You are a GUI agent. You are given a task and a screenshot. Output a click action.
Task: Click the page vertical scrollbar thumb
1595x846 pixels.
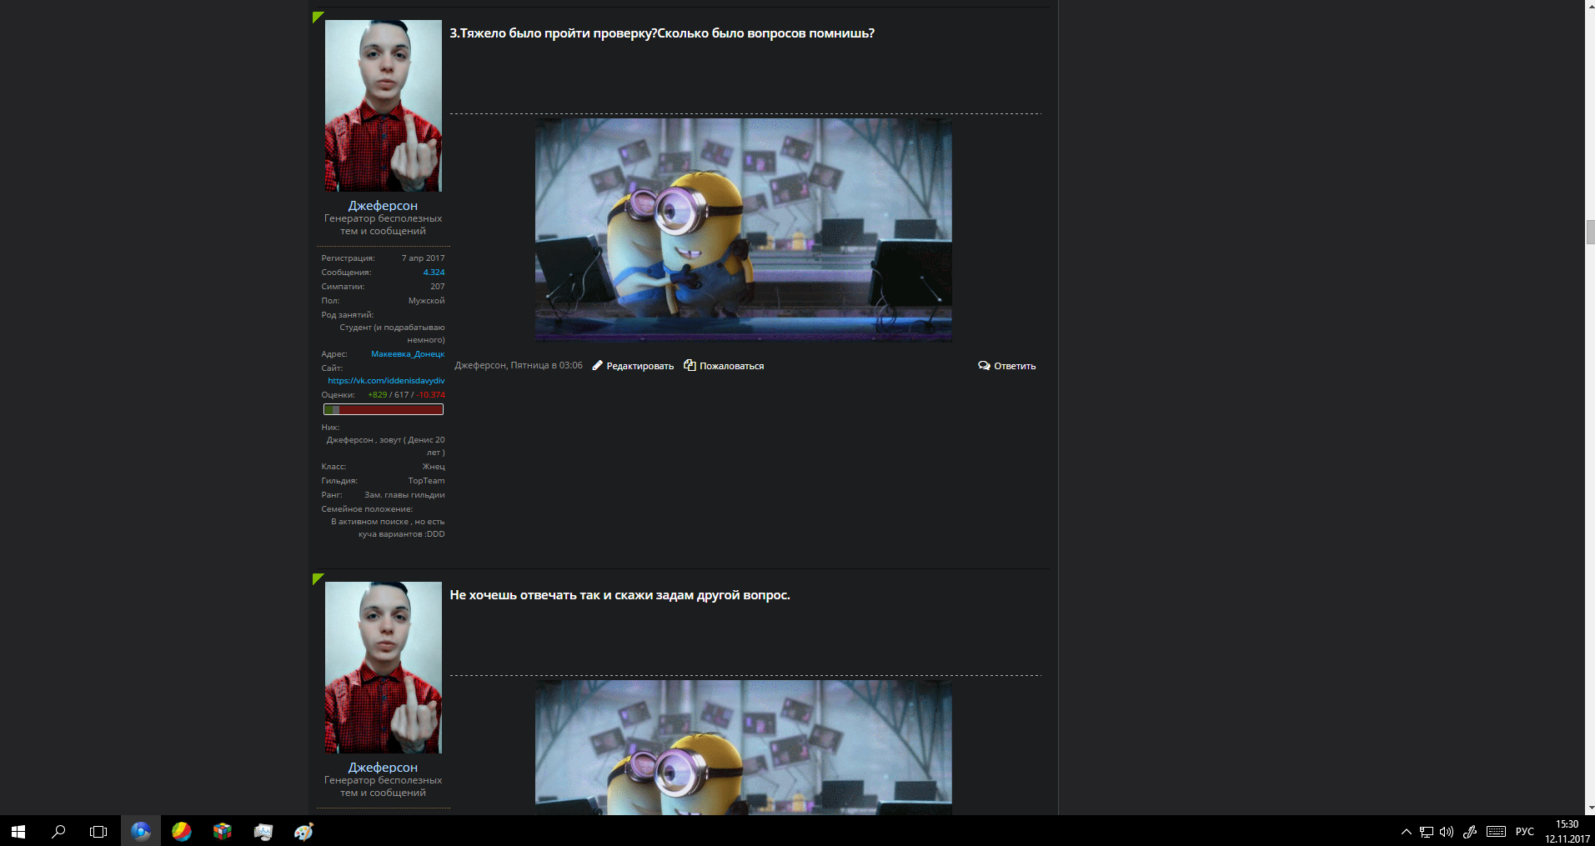[x=1590, y=233]
